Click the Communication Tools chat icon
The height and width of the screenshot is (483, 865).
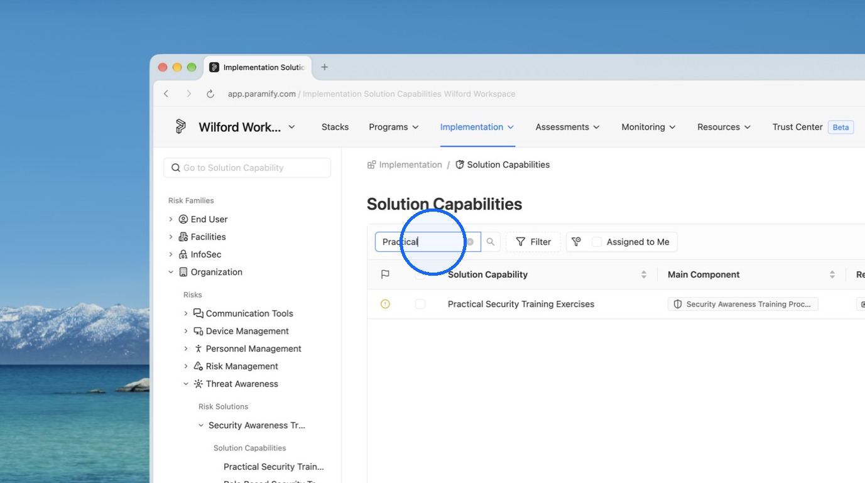[x=199, y=313]
